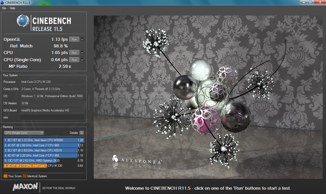Select ranking row Intel Xeon CPU X5570
The image size is (326, 194).
pos(44,150)
